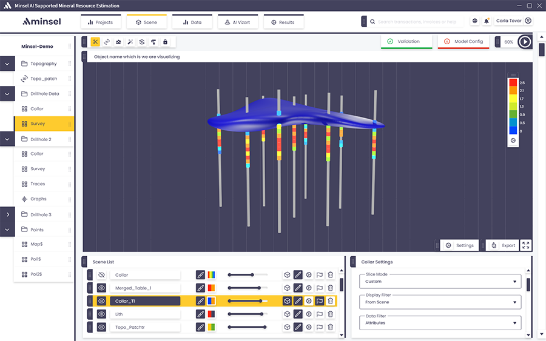This screenshot has width=546, height=341.
Task: Click the flag icon for Collar_T1
Action: point(320,301)
